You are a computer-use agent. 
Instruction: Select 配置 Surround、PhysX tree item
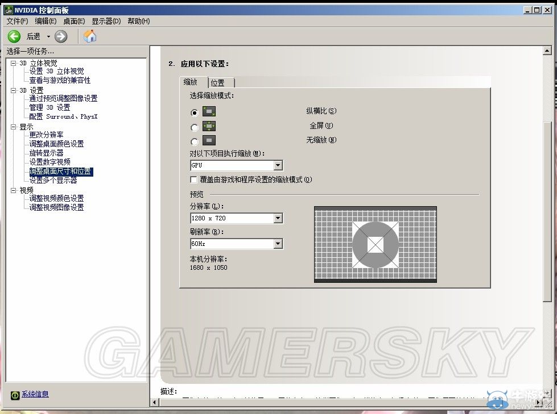(63, 116)
